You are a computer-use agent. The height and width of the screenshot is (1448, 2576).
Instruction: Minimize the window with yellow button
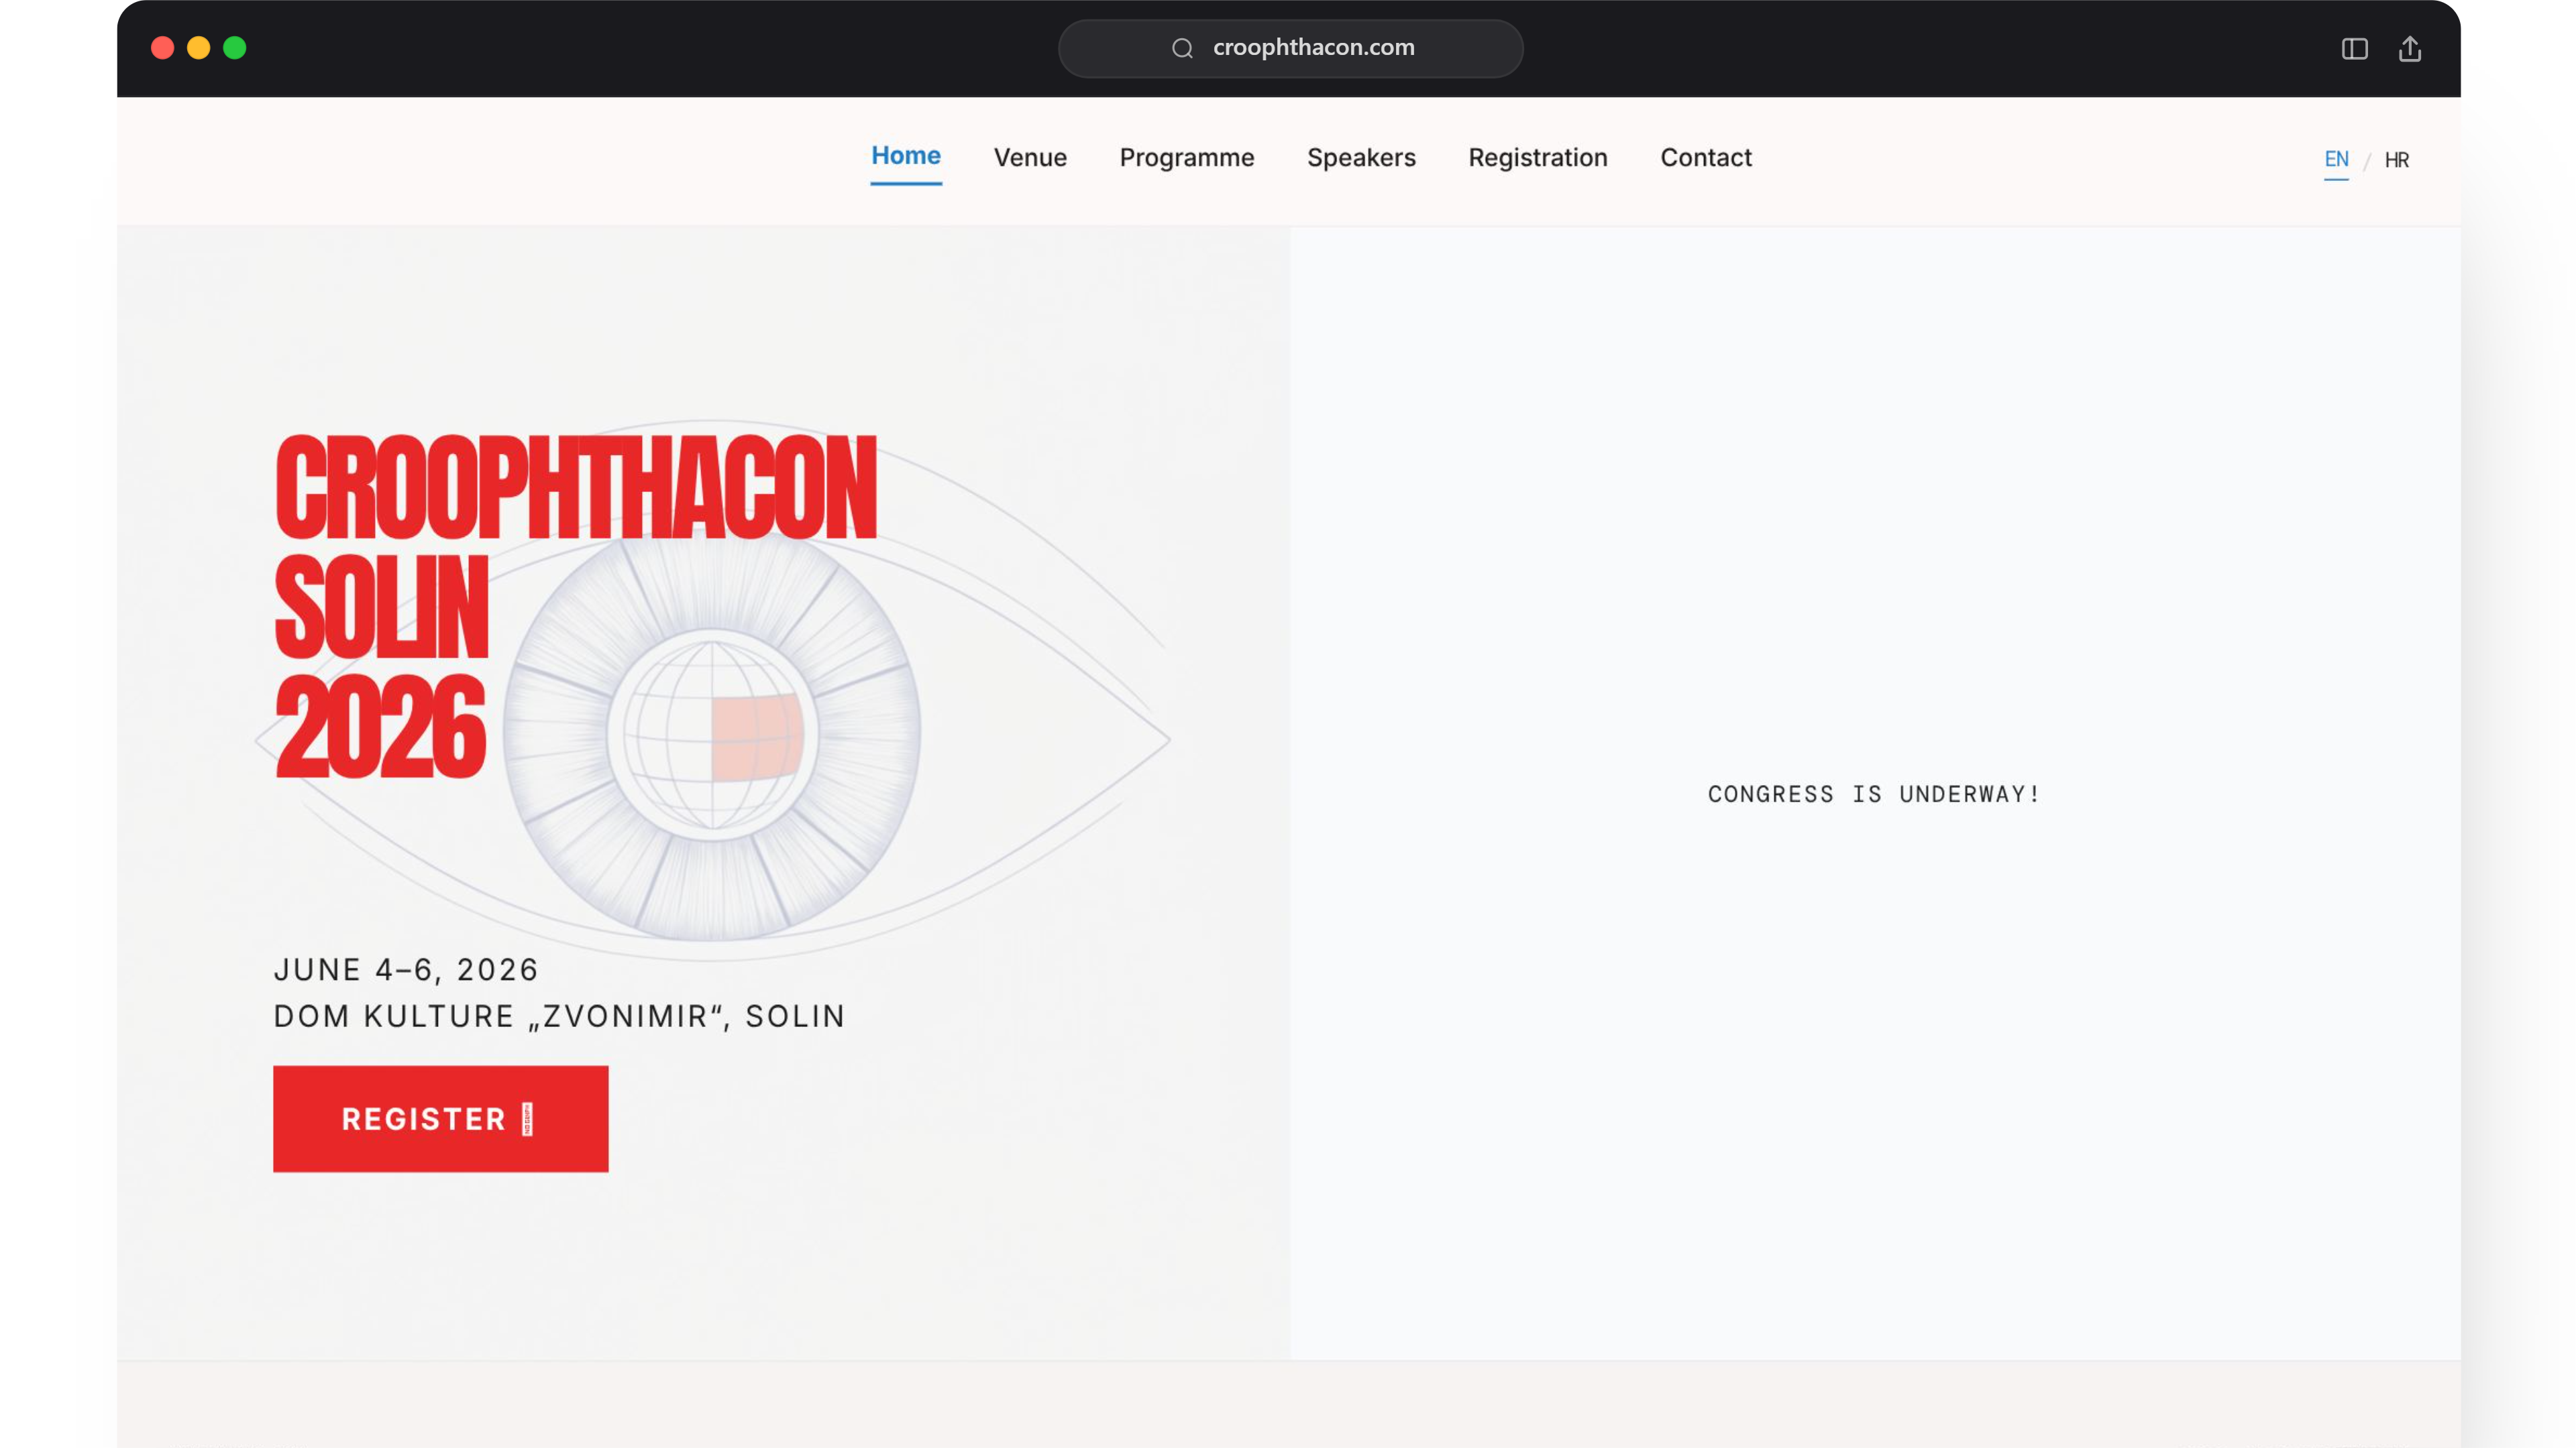[x=198, y=48]
